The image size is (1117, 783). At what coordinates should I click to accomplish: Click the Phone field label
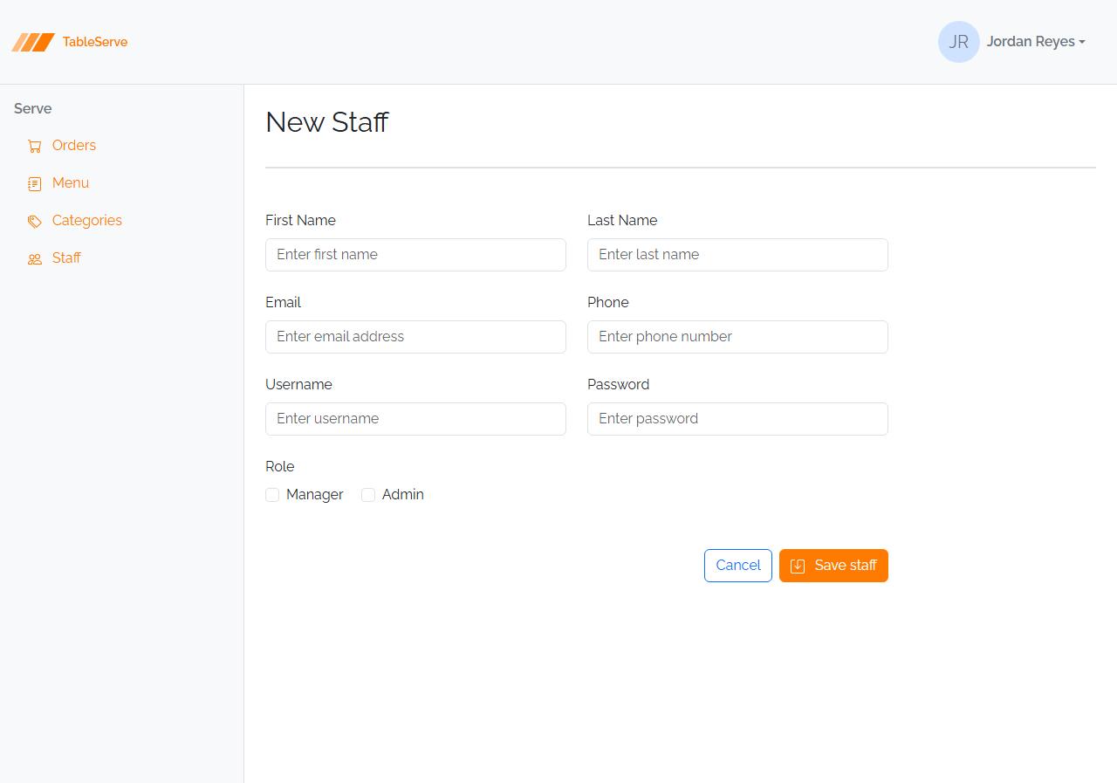[608, 303]
